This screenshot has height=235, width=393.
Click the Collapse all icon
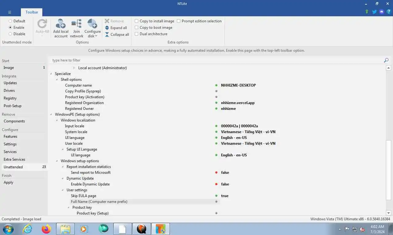click(107, 35)
